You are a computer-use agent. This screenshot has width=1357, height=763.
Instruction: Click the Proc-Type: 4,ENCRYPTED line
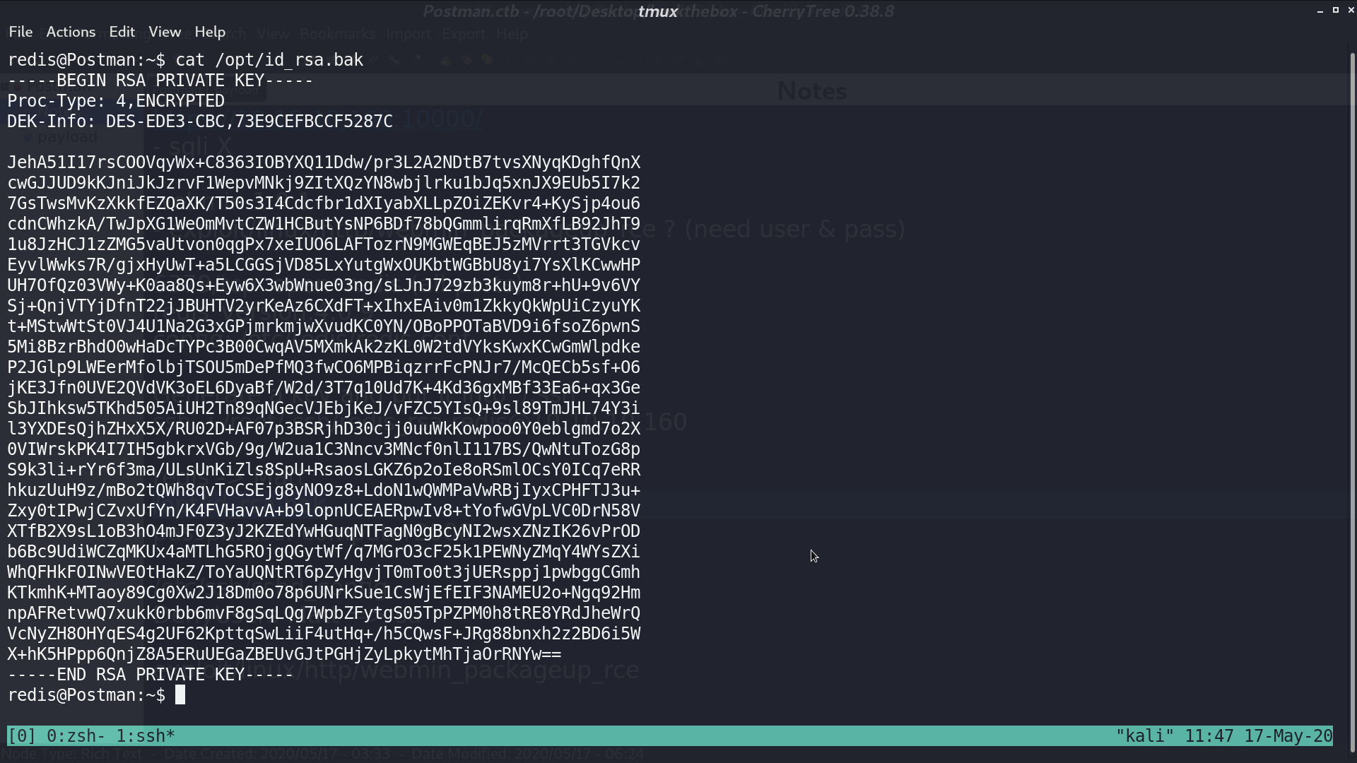[116, 101]
